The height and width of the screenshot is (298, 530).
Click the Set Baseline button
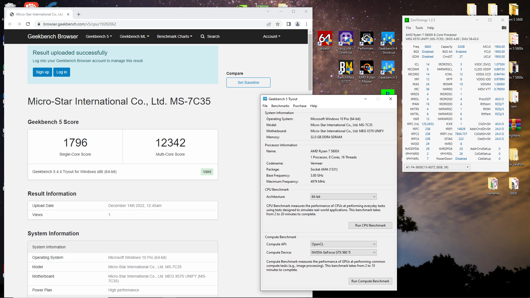point(248,83)
